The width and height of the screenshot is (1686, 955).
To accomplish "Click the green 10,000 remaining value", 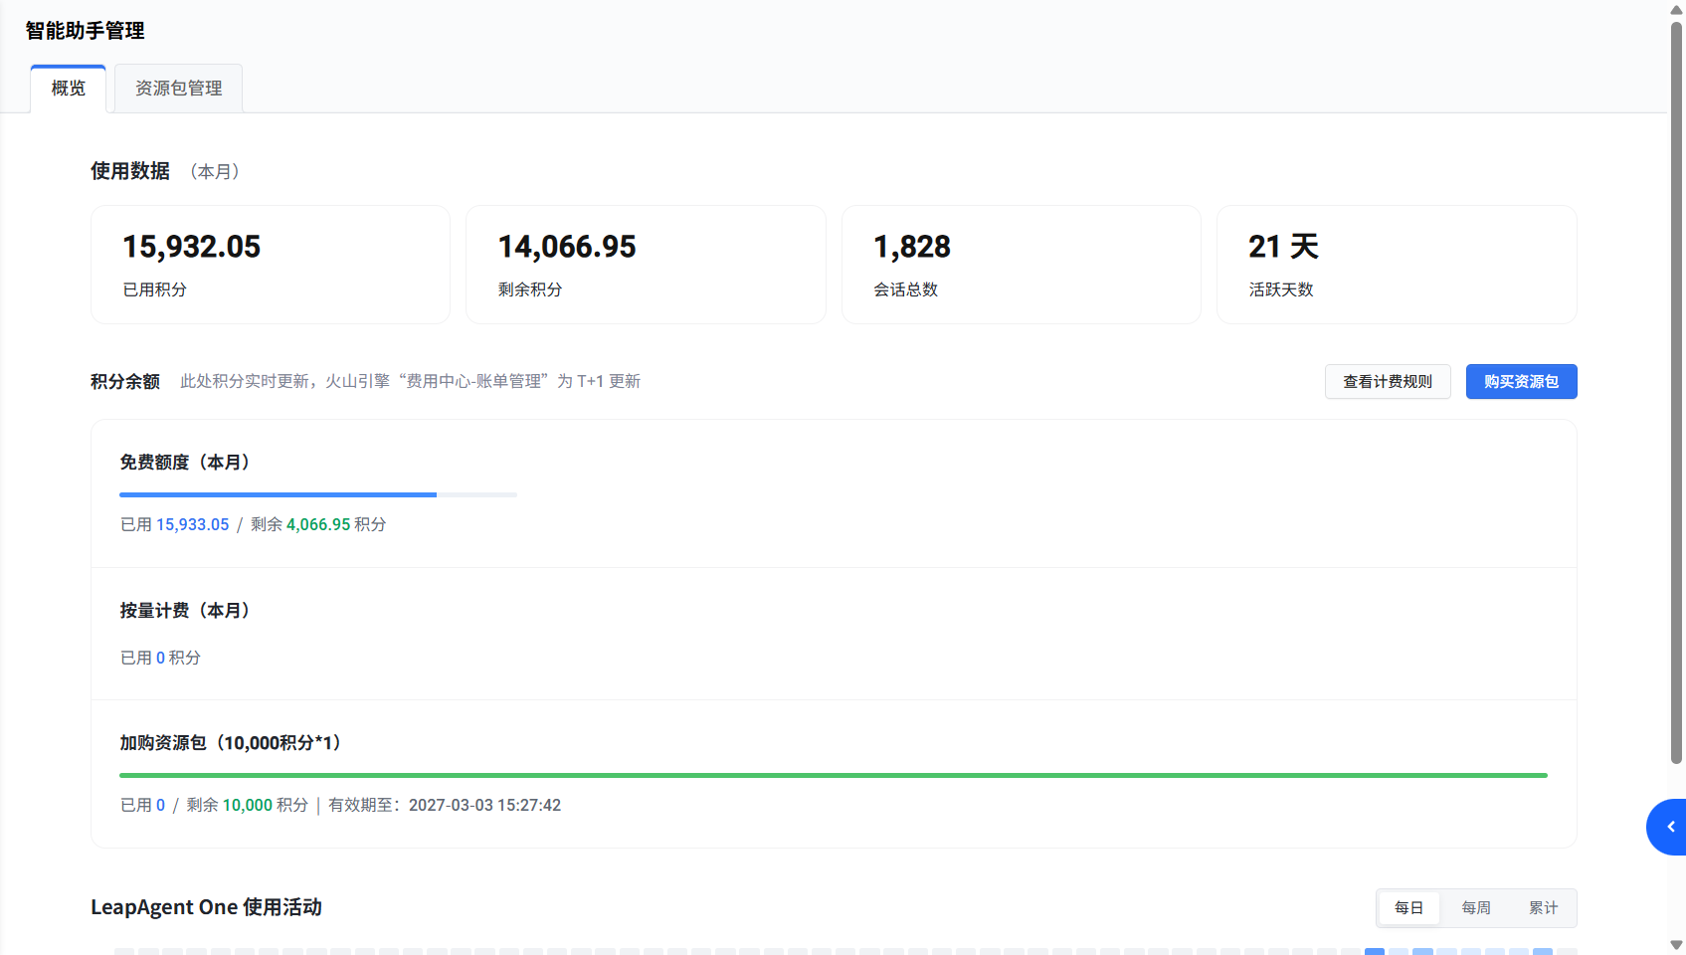I will (x=248, y=805).
